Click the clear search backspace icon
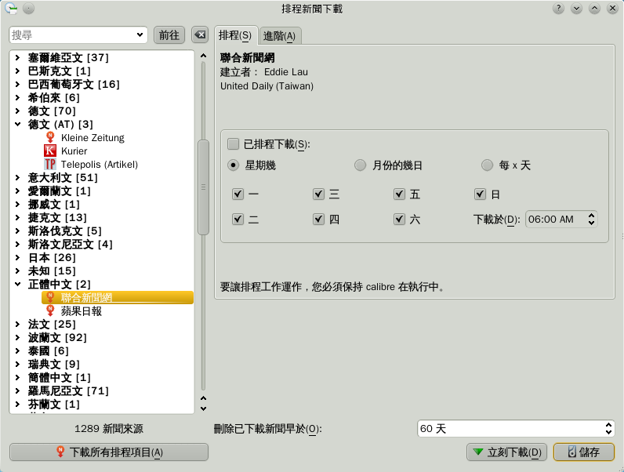The height and width of the screenshot is (472, 624). coord(200,35)
